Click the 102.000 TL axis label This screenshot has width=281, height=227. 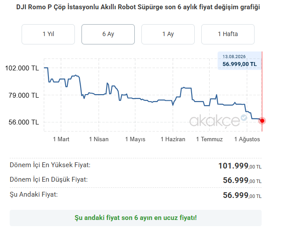coord(22,68)
